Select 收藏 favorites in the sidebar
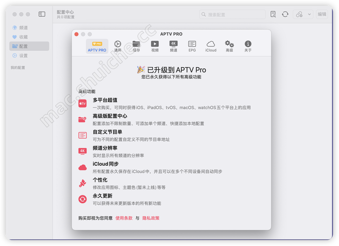The height and width of the screenshot is (246, 339). [23, 37]
